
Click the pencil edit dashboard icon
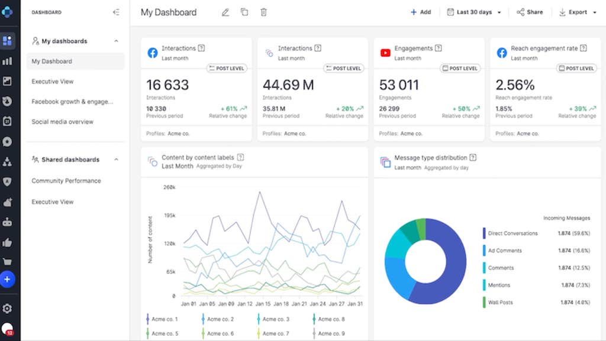click(225, 12)
